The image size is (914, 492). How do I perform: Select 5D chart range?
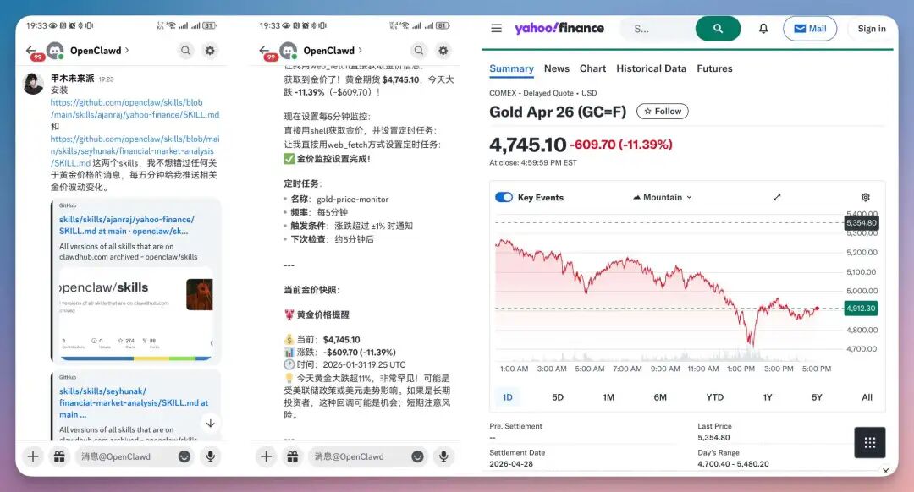coord(558,397)
